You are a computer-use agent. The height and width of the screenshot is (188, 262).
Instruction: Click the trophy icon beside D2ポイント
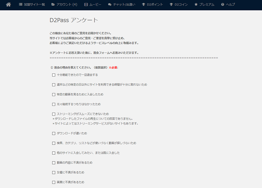(x=144, y=5)
